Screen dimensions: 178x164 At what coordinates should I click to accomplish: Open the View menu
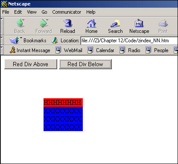[32, 12]
